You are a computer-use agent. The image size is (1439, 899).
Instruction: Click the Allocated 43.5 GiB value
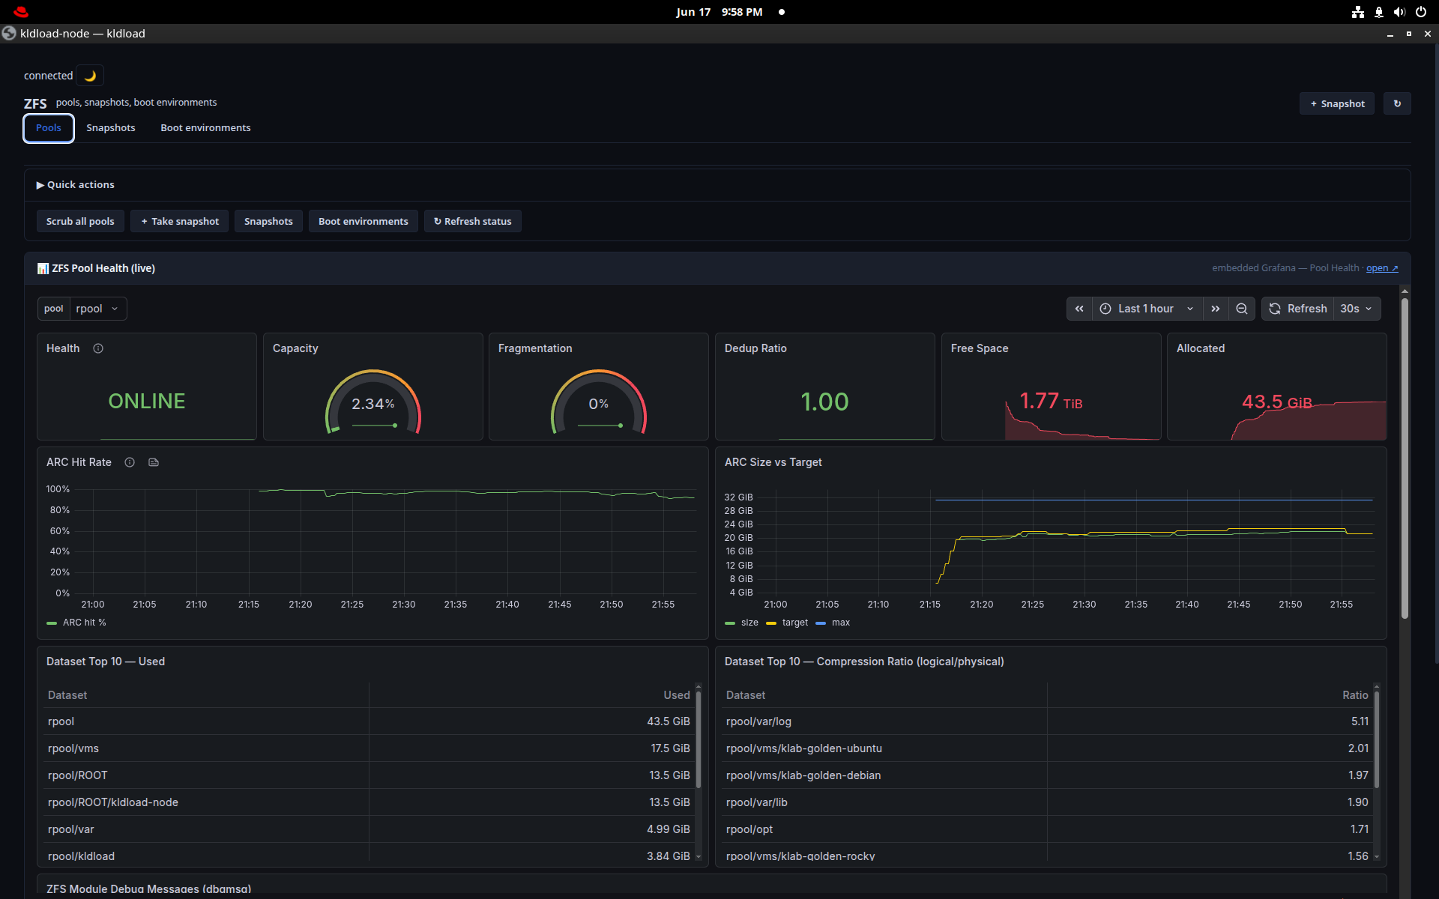(1277, 402)
